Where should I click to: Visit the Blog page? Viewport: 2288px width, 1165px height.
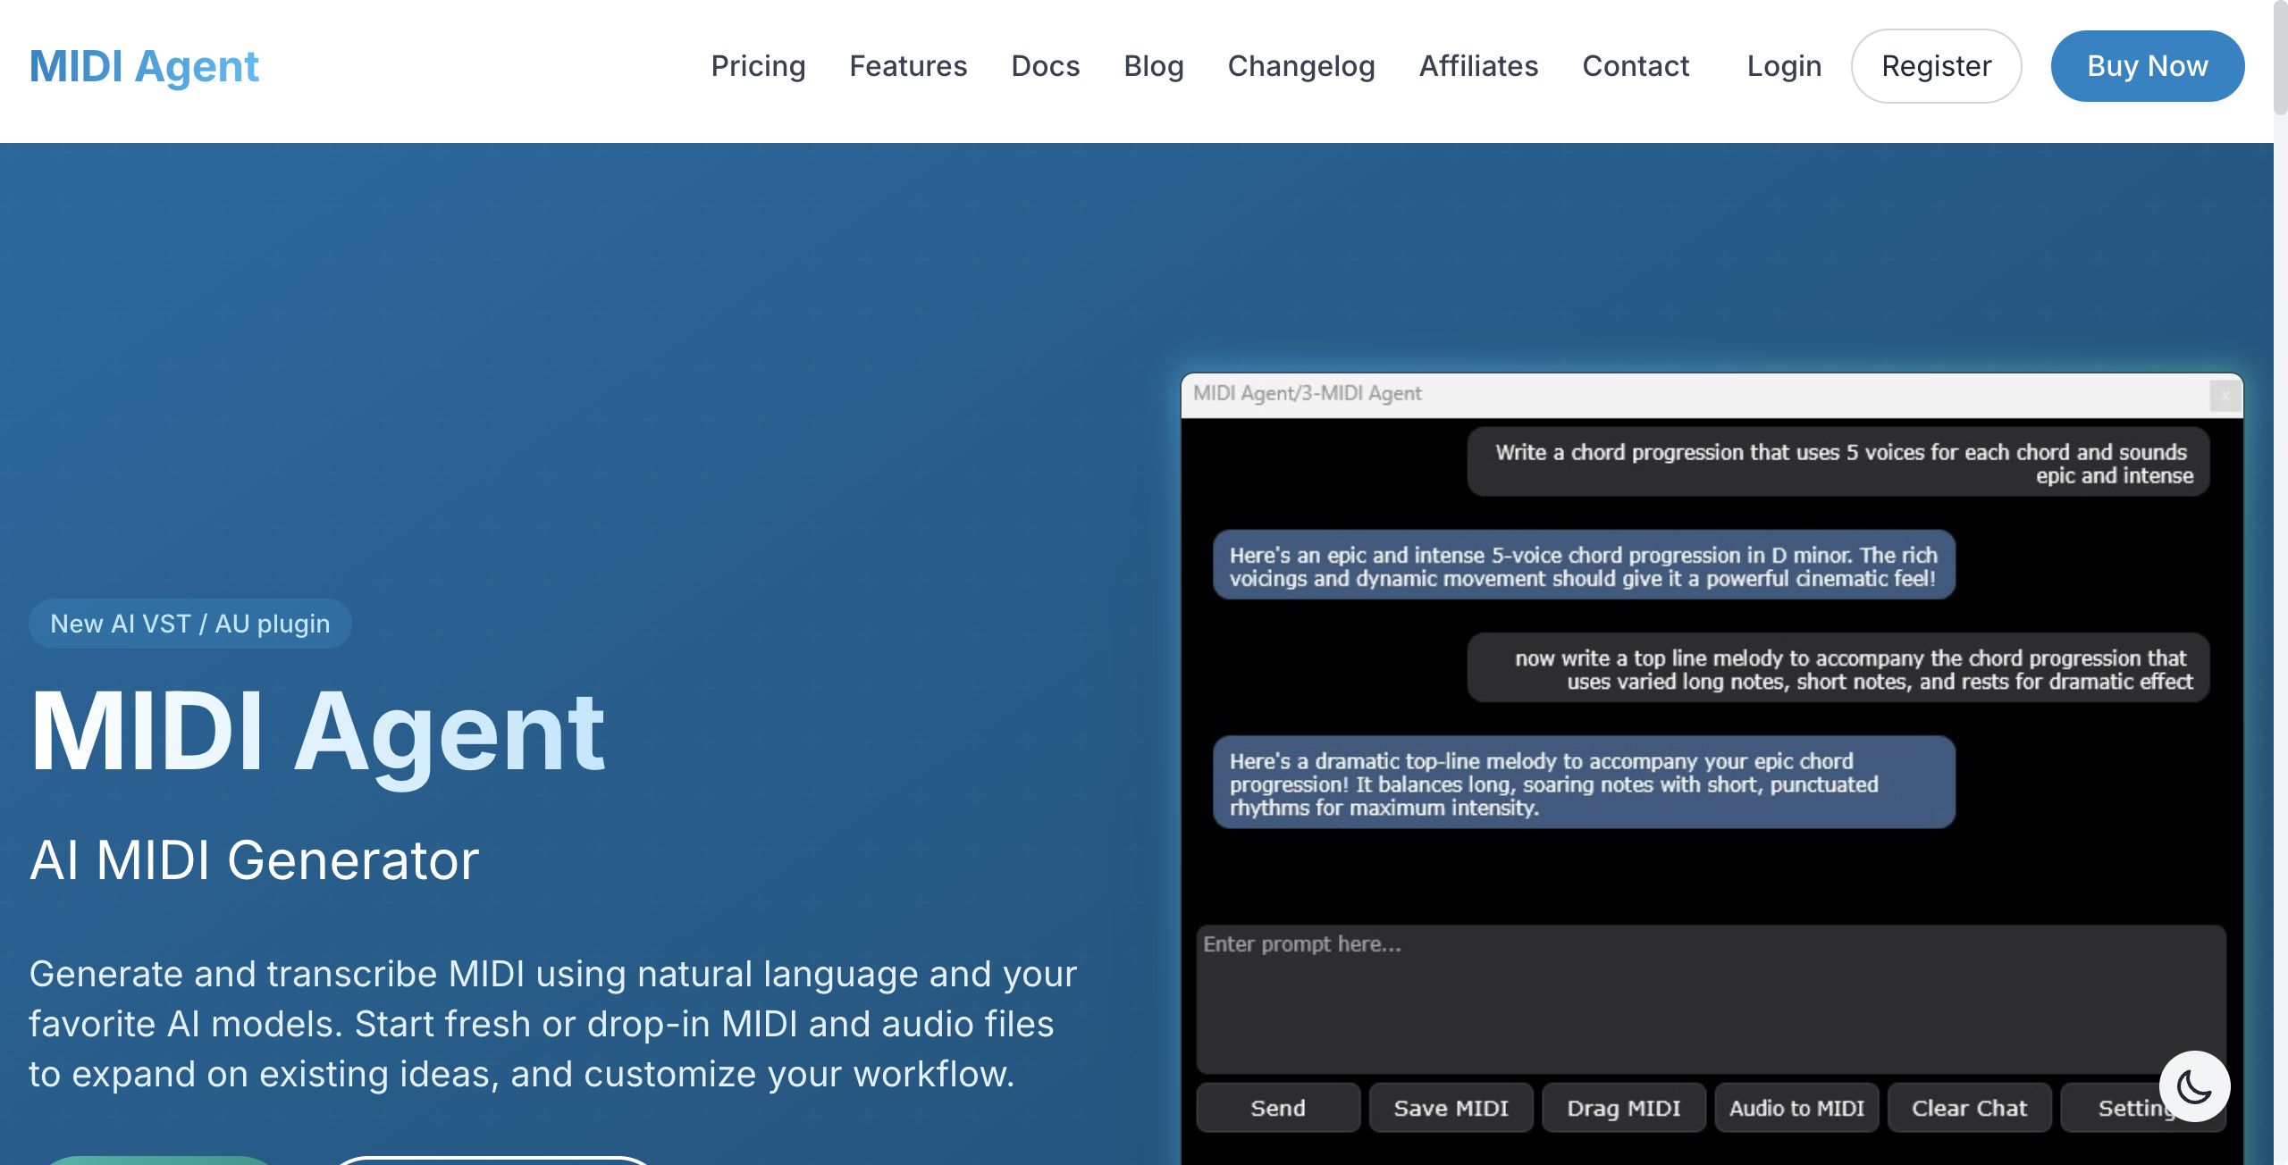pos(1154,66)
